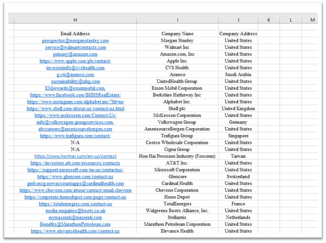
Task: Select the Company Name header cell
Action: click(x=178, y=34)
